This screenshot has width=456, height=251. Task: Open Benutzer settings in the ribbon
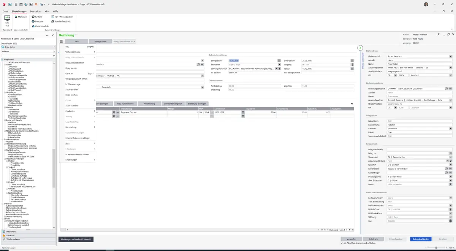[38, 21]
